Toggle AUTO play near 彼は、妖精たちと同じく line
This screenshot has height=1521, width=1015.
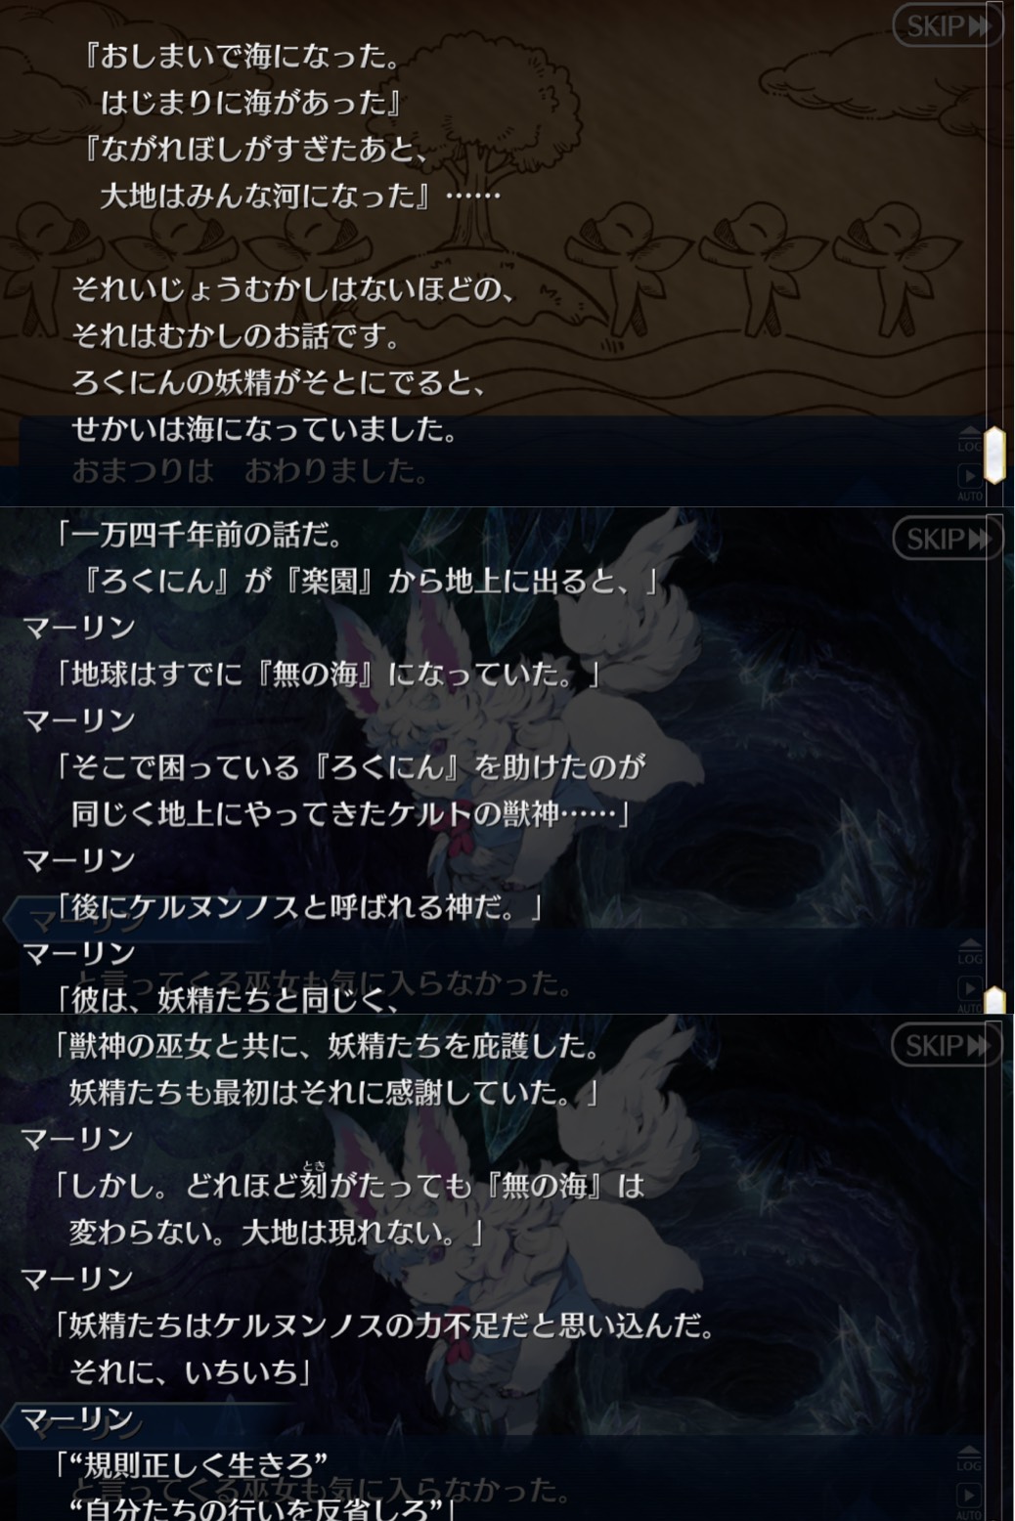[x=969, y=995]
